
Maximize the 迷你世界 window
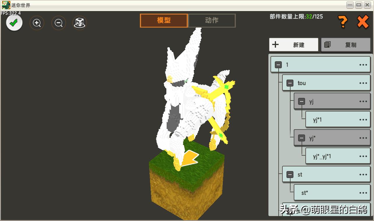point(359,5)
